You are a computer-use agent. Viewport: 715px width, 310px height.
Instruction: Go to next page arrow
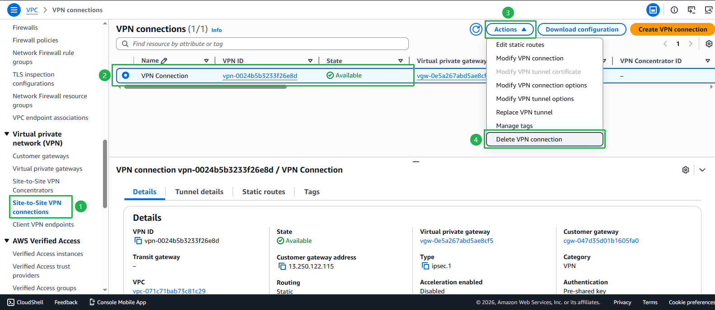(690, 44)
